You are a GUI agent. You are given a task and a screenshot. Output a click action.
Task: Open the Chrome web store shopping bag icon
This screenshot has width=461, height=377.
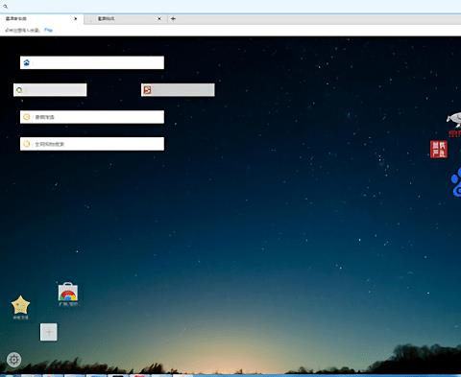(68, 292)
